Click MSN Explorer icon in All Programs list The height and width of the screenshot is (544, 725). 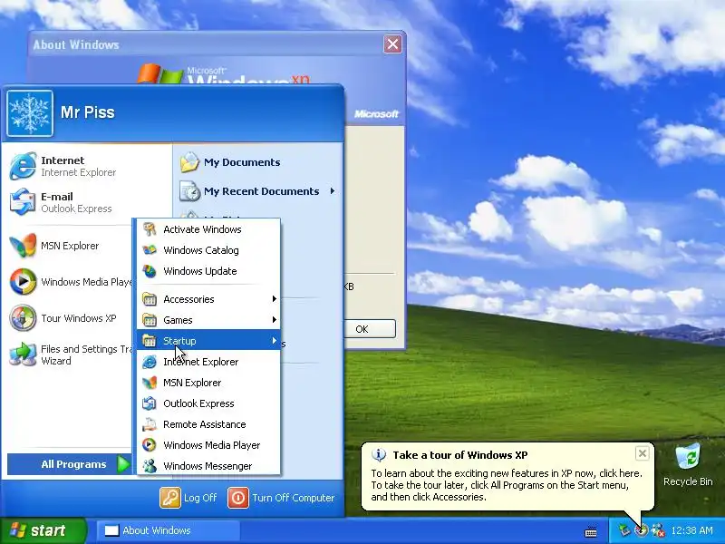click(x=149, y=382)
